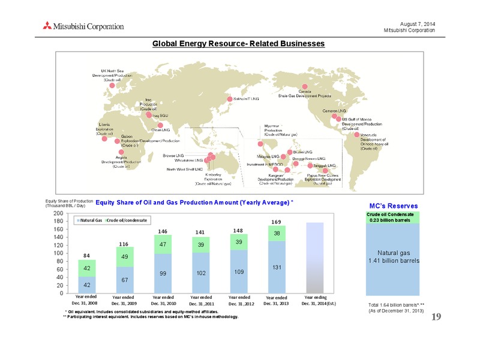This screenshot has height=339, width=480.
Task: Click the 'Global Energy Resource- Related Businesses' title
Action: point(238,44)
